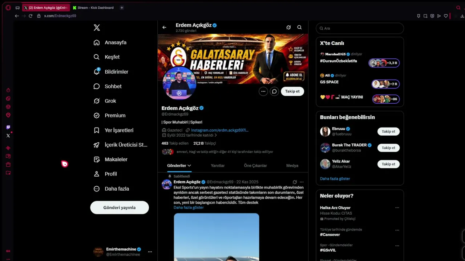
Task: Open Makaleler articles
Action: (x=110, y=159)
